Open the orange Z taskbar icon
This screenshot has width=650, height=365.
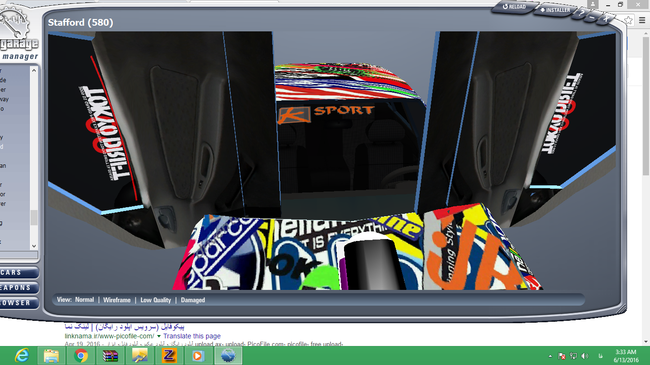click(169, 355)
